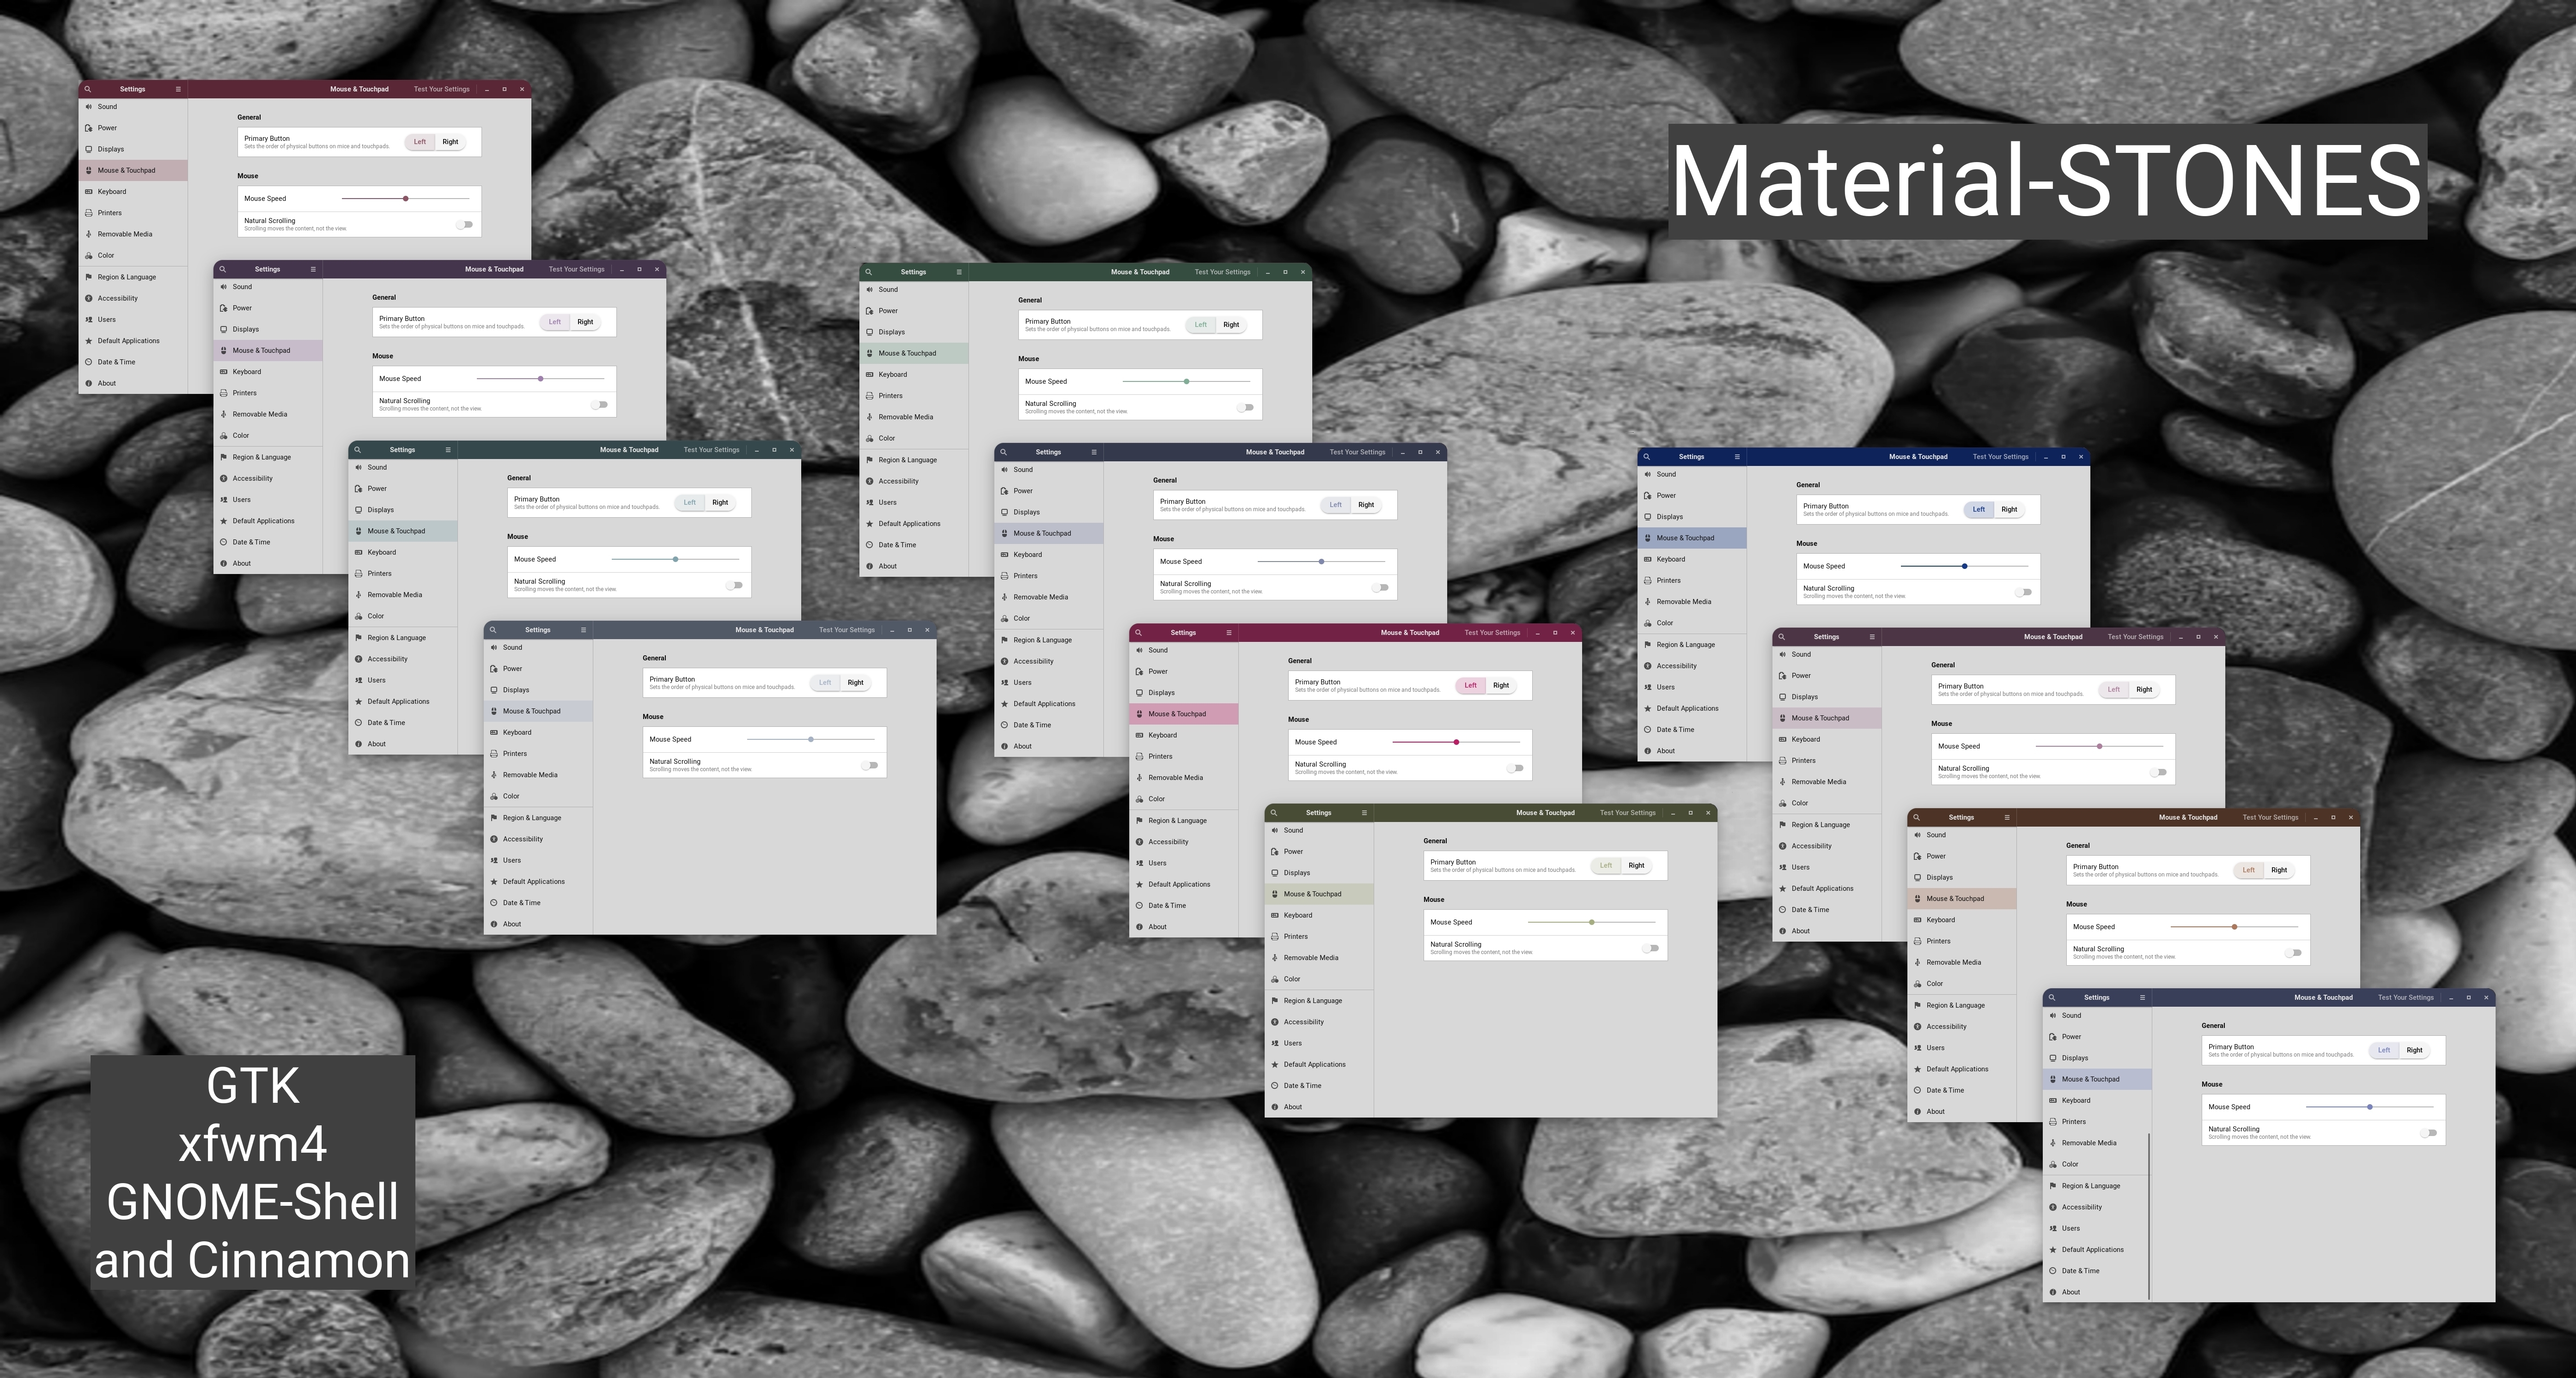This screenshot has height=1378, width=2576.
Task: Click the Color icon in the teal window sidebar
Action: click(x=358, y=616)
